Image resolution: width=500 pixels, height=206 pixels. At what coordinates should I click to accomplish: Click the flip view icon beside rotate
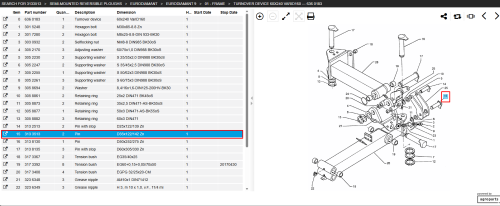pyautogui.click(x=470, y=16)
